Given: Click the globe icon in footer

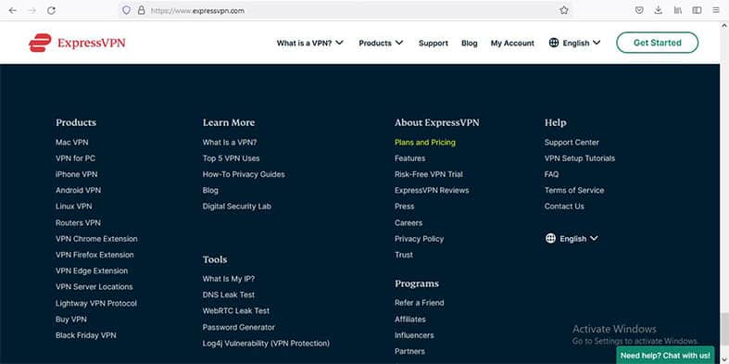Looking at the screenshot, I should click(x=550, y=238).
